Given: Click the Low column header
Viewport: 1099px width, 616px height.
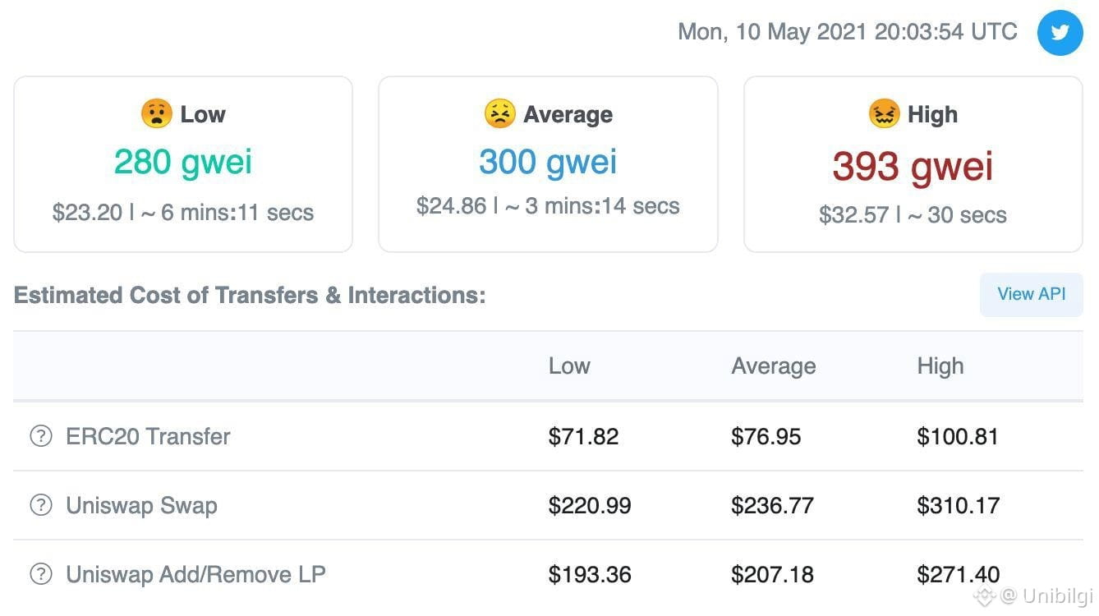Looking at the screenshot, I should pos(569,366).
